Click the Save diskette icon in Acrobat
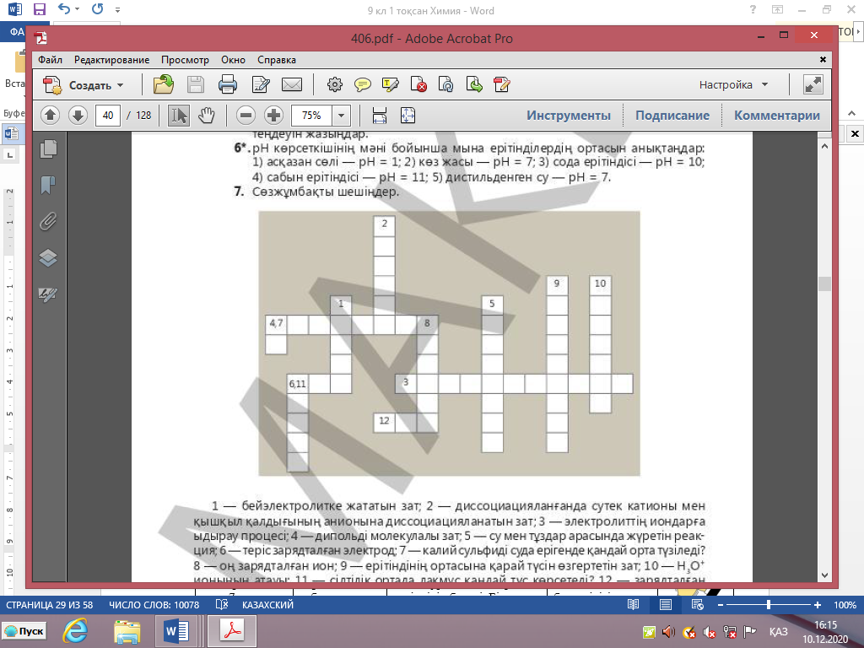The image size is (864, 648). click(x=196, y=85)
